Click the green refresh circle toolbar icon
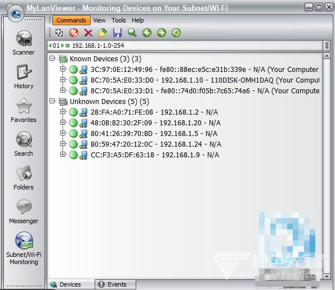 (176, 33)
